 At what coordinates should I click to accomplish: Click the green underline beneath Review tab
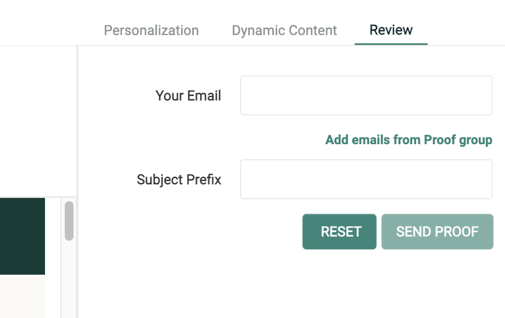tap(391, 44)
